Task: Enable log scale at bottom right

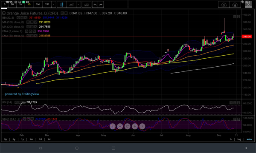Action: [x=239, y=139]
